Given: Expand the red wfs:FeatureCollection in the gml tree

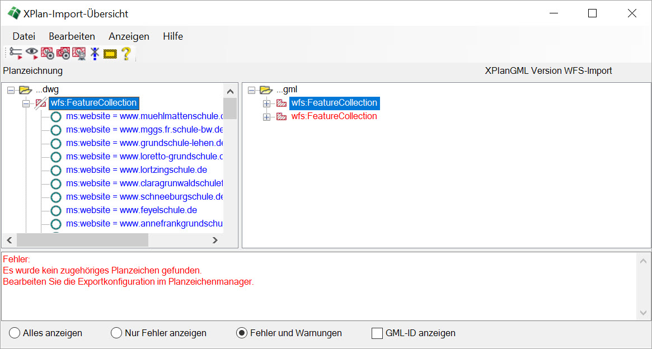Looking at the screenshot, I should (x=267, y=116).
